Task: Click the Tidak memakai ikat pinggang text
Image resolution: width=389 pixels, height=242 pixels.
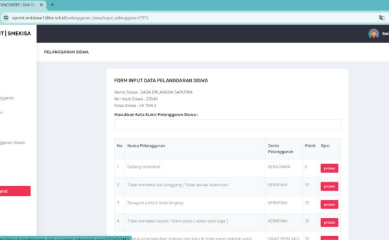Action: coord(178,185)
